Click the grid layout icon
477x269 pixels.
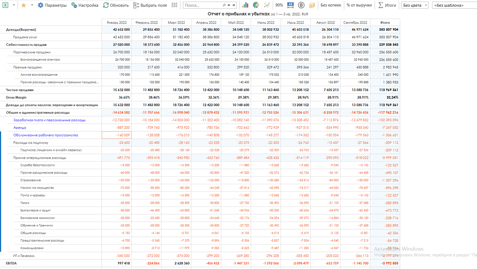[175, 5]
